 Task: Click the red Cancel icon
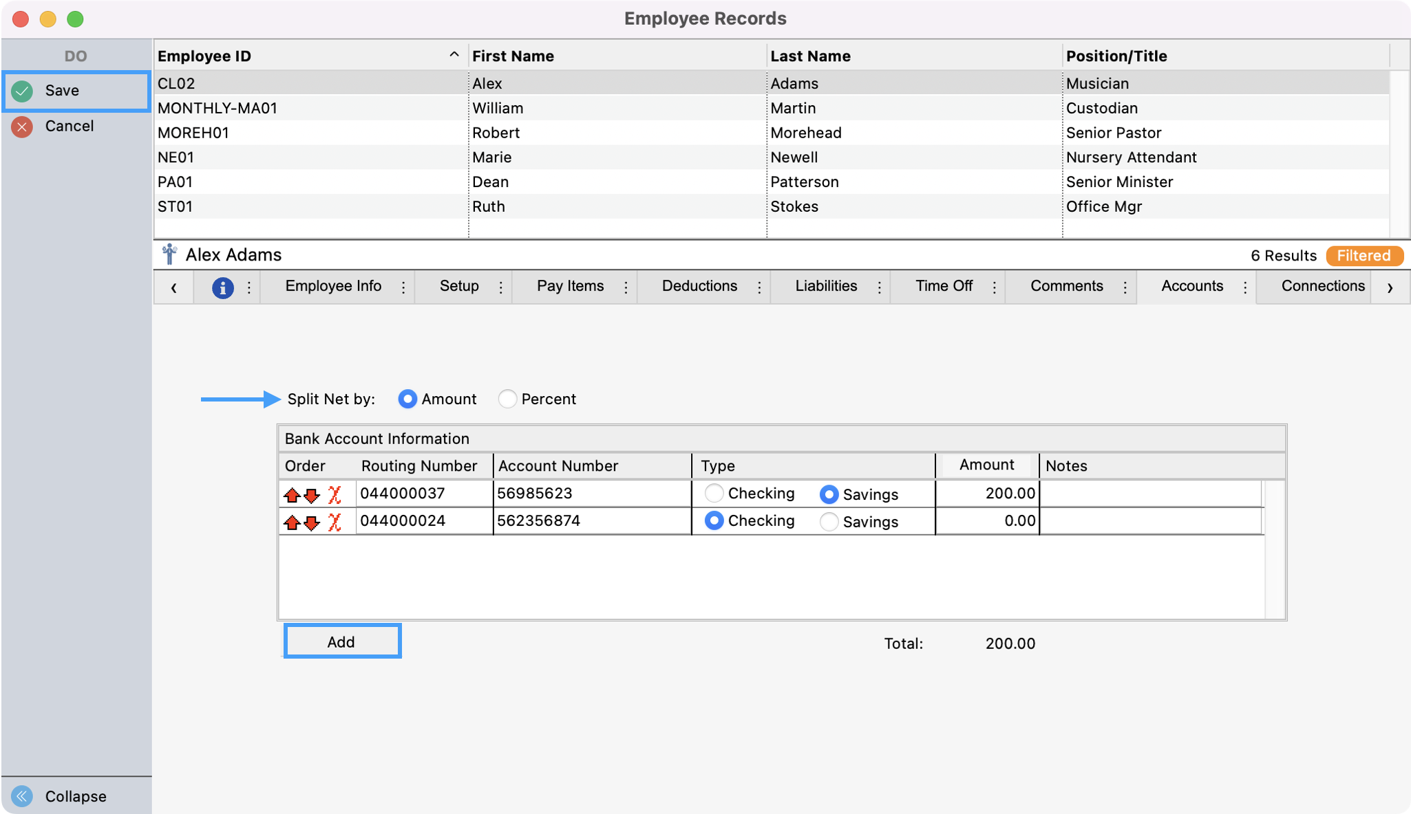[x=23, y=126]
